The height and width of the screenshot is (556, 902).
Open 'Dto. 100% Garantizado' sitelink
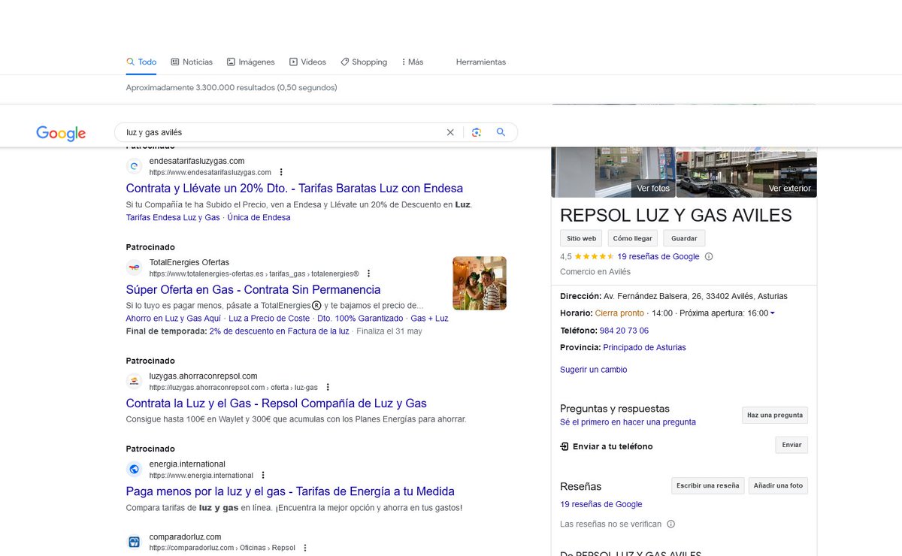click(x=360, y=319)
